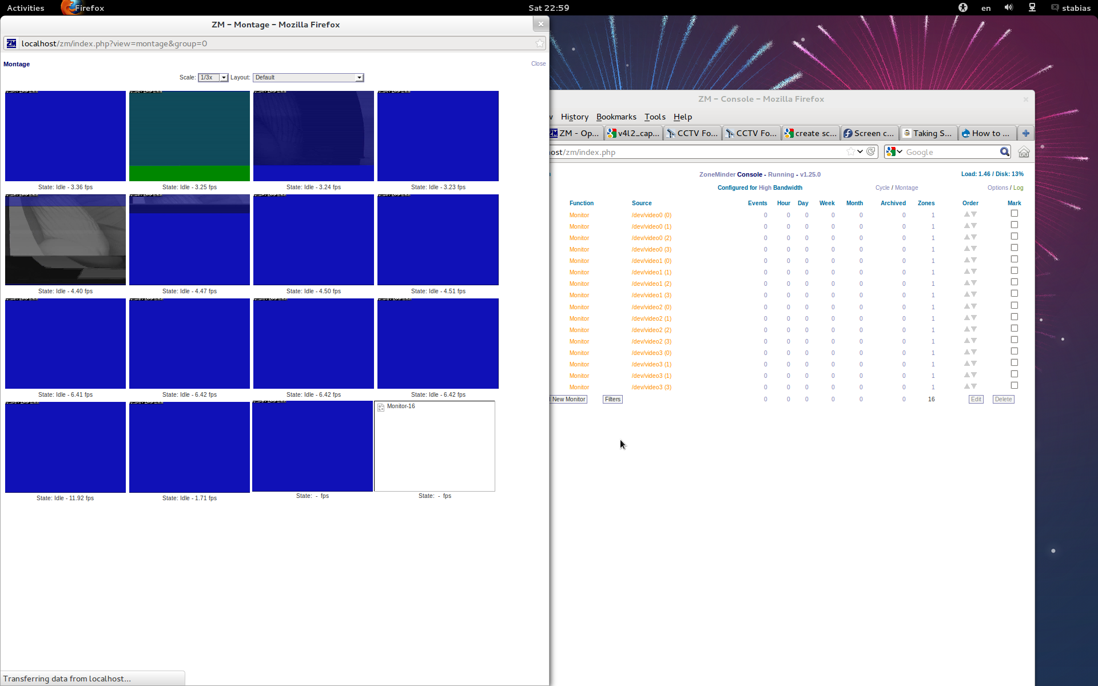Click the Google search engine icon
The width and height of the screenshot is (1098, 686).
[891, 151]
